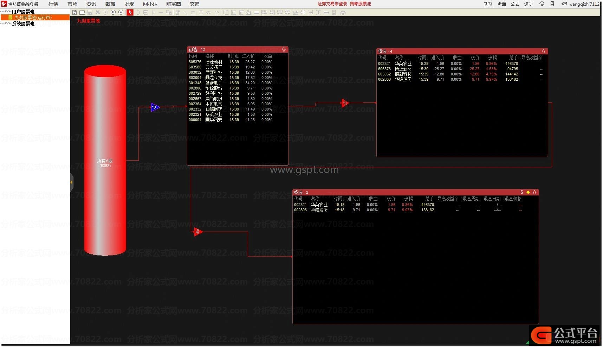This screenshot has height=347, width=603.
Task: Sort 终选 panel by 时间 column
Action: coord(339,199)
